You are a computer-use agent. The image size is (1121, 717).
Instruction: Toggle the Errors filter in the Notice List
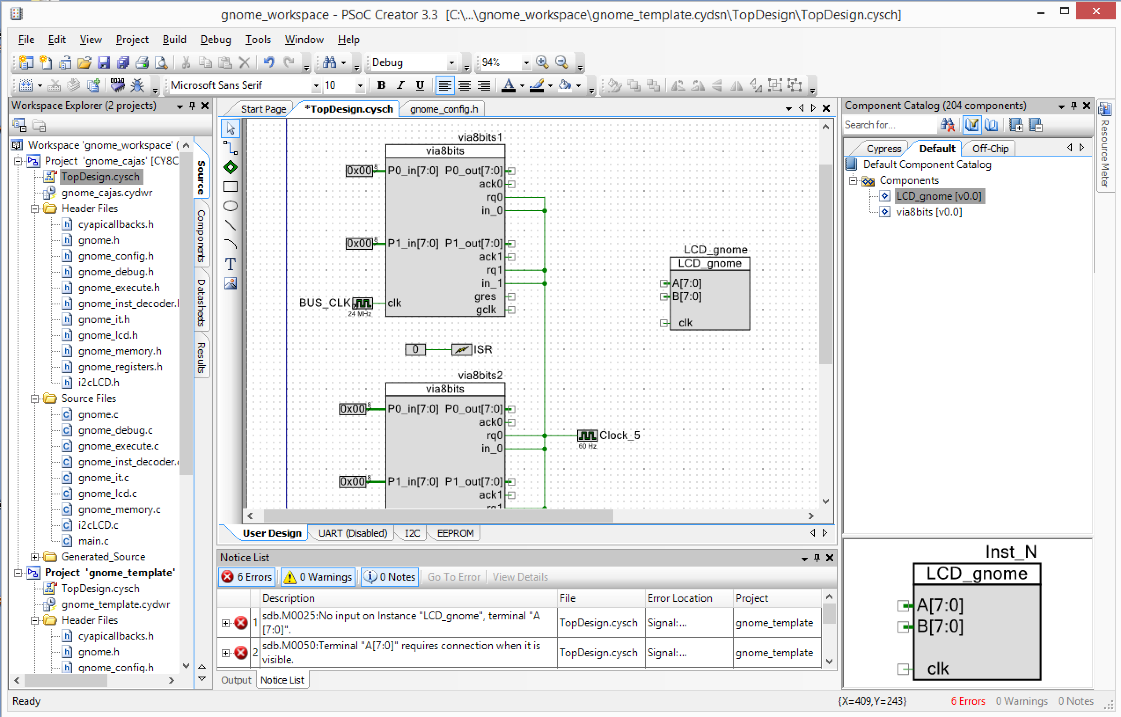pyautogui.click(x=247, y=577)
